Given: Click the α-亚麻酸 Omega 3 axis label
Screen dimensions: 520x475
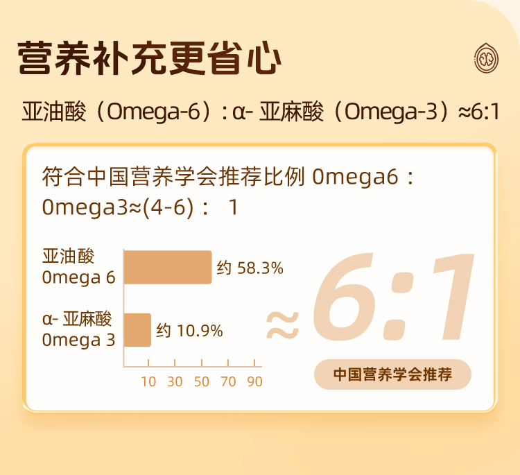Looking at the screenshot, I should 78,329.
